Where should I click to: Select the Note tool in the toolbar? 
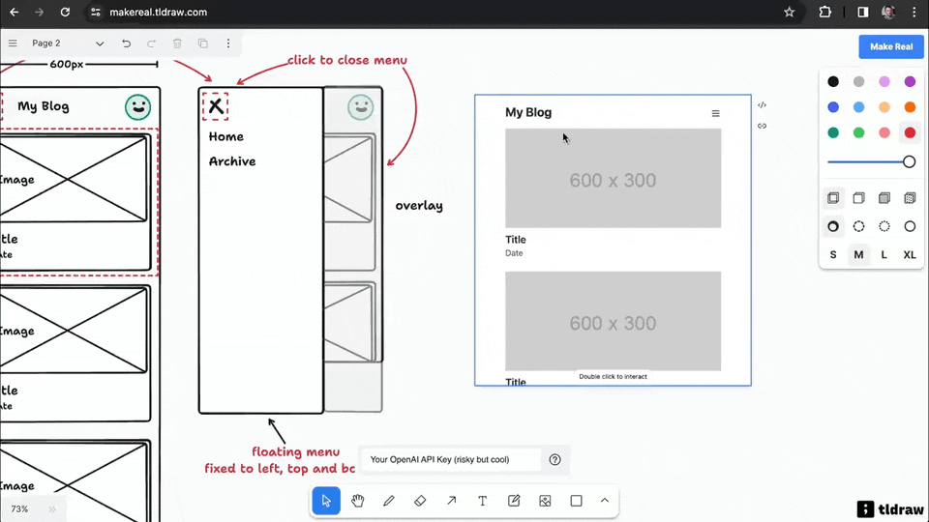tap(514, 501)
